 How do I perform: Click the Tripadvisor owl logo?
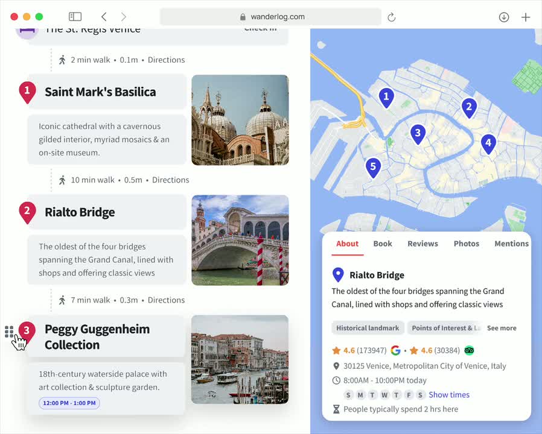point(469,350)
